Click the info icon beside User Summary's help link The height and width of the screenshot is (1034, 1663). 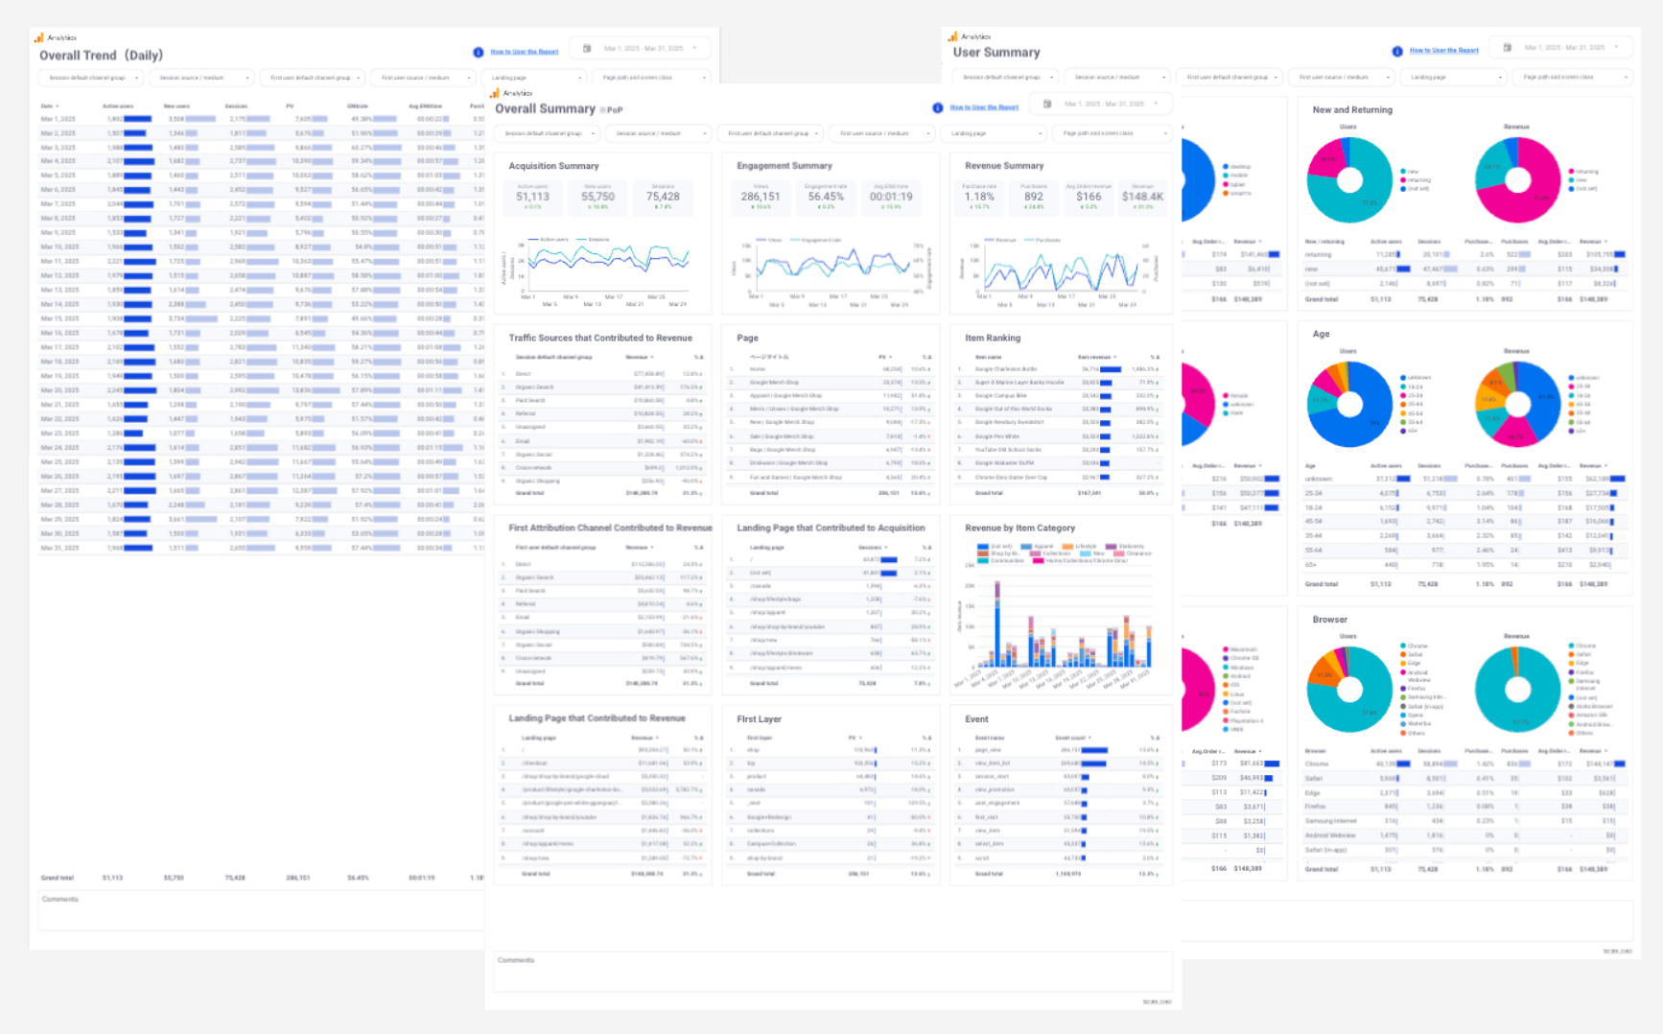click(1399, 50)
